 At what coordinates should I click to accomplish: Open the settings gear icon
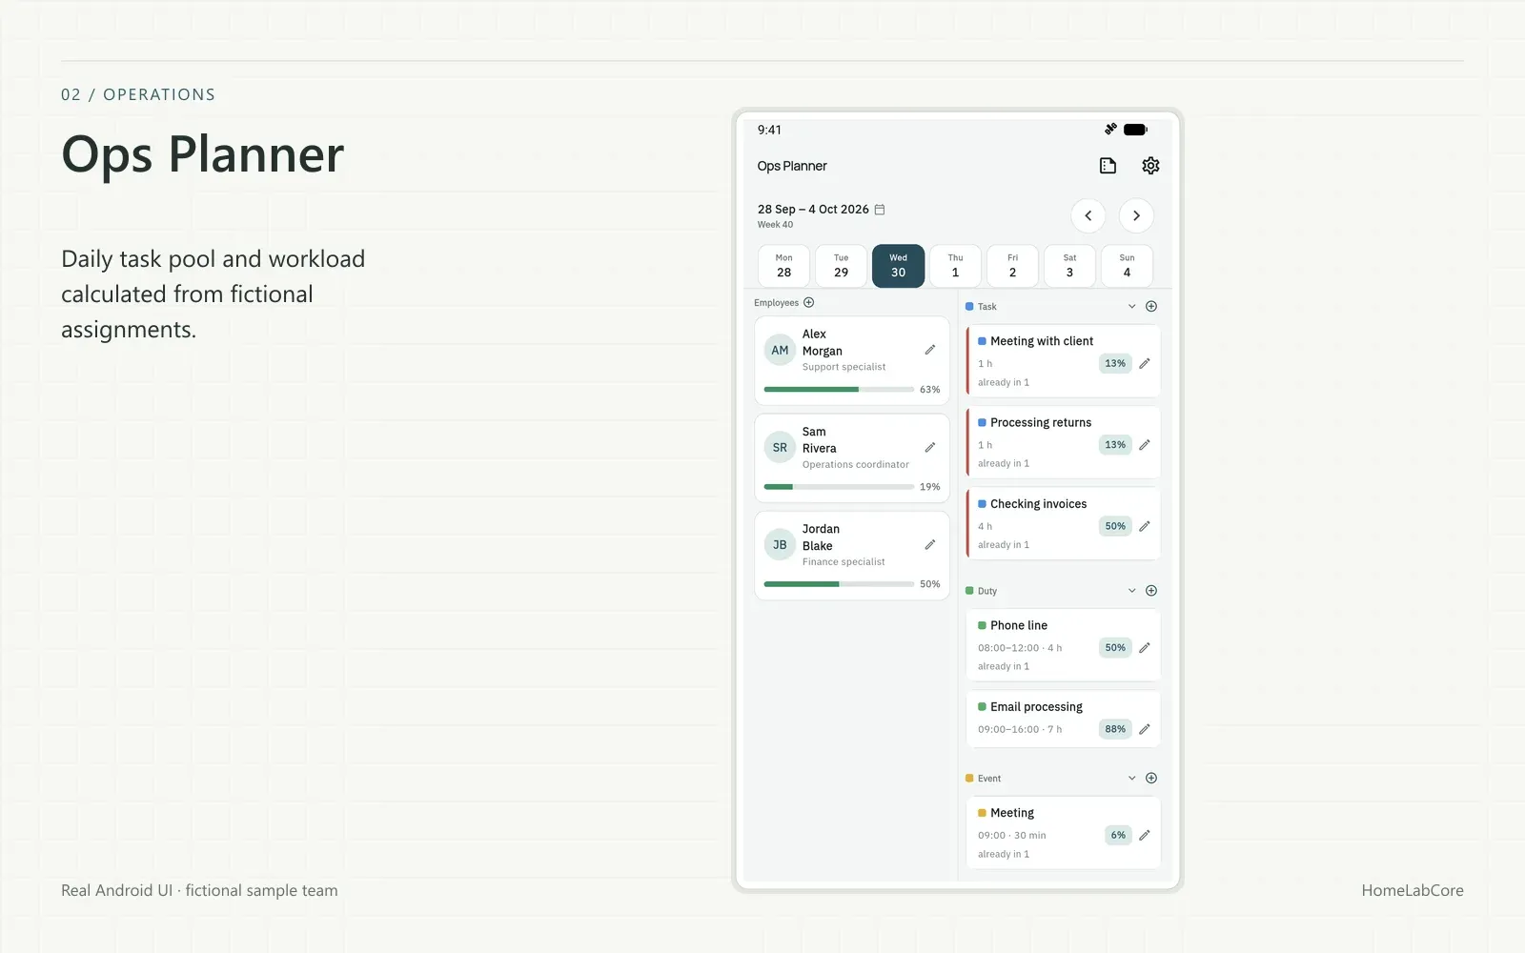click(1150, 166)
